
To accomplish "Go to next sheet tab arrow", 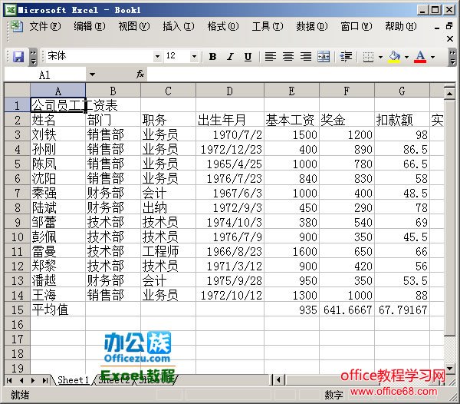I will tap(33, 380).
